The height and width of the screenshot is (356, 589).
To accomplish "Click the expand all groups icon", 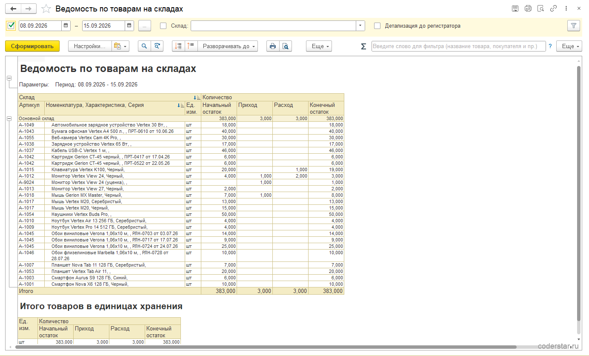I will 192,46.
